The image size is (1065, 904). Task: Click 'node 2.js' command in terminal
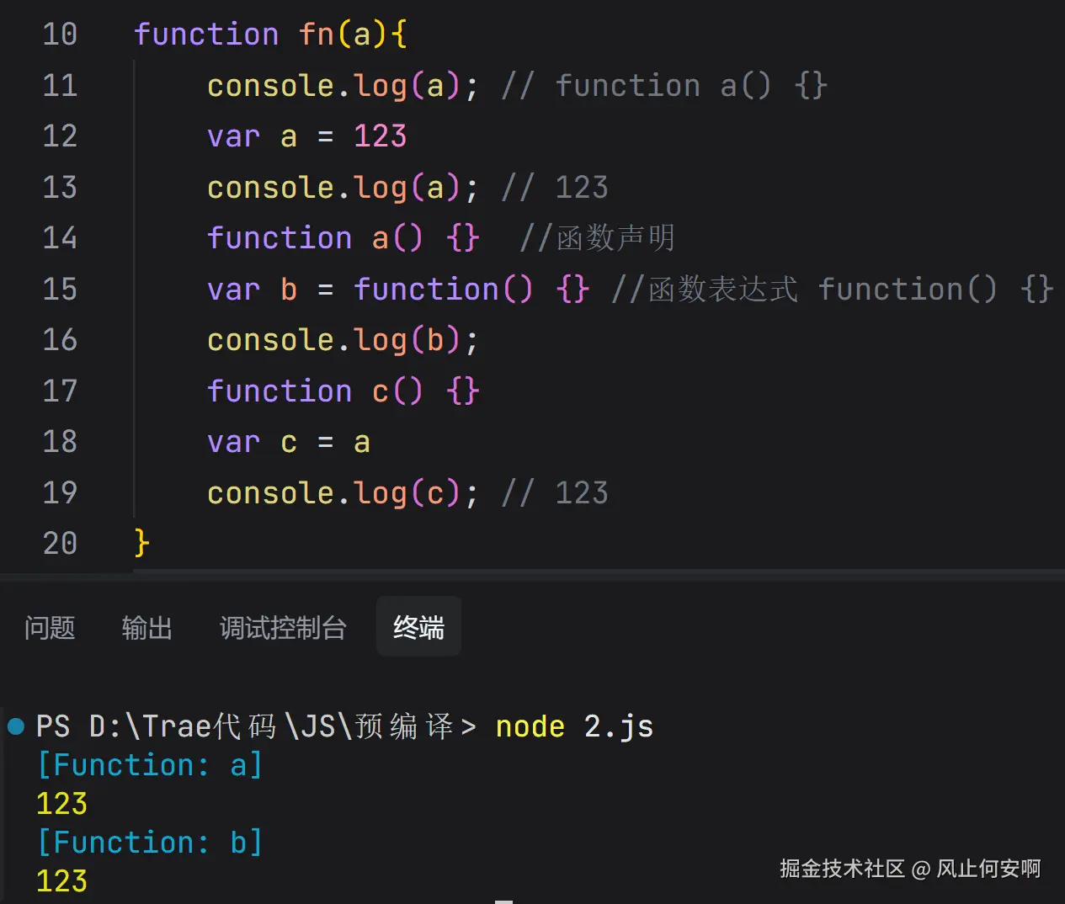574,726
